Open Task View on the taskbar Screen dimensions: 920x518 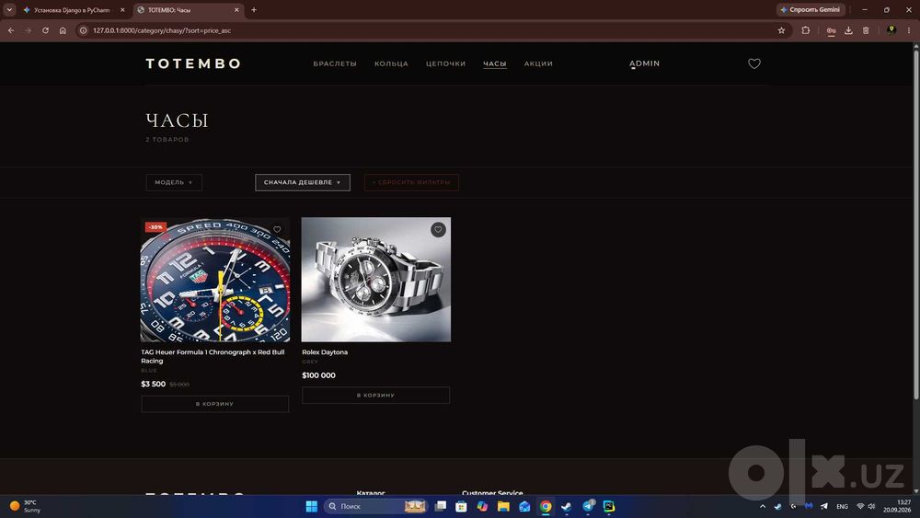point(441,506)
